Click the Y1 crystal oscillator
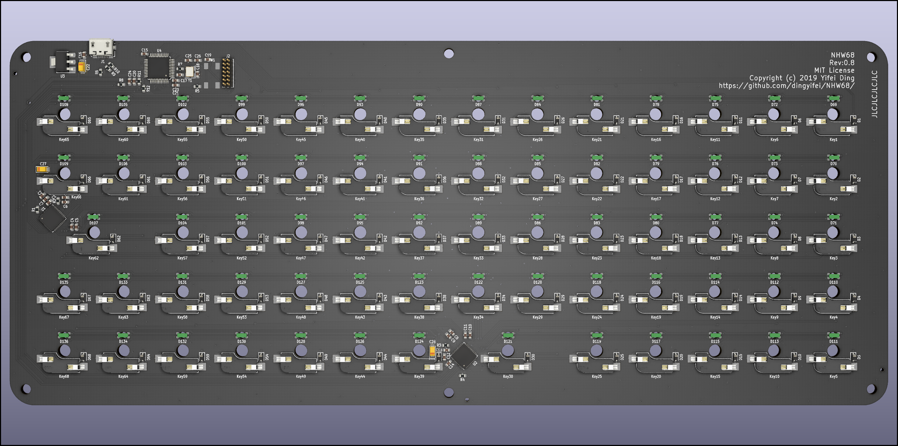The width and height of the screenshot is (898, 446). point(190,72)
